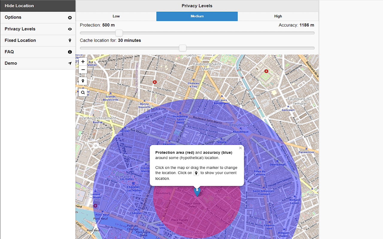Click the Cache location slider handle
Viewport: 383px width, 239px height.
[x=183, y=48]
